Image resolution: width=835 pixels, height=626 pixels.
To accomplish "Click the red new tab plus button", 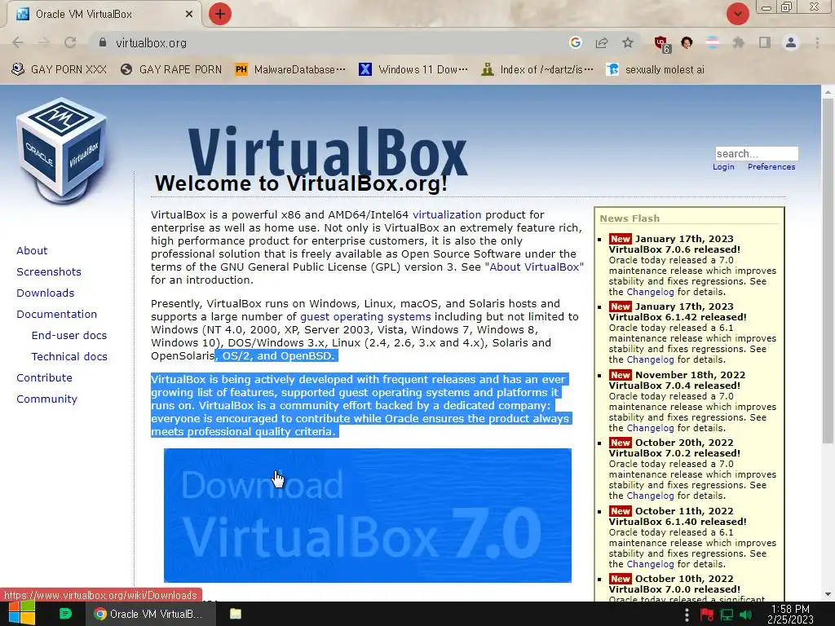I will pos(220,14).
